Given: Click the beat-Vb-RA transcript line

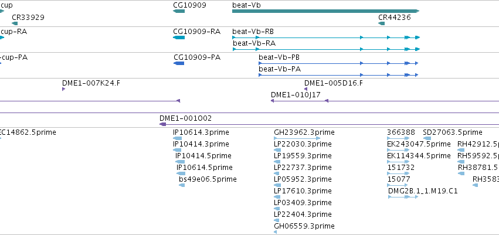Looking at the screenshot, I should (x=326, y=49).
